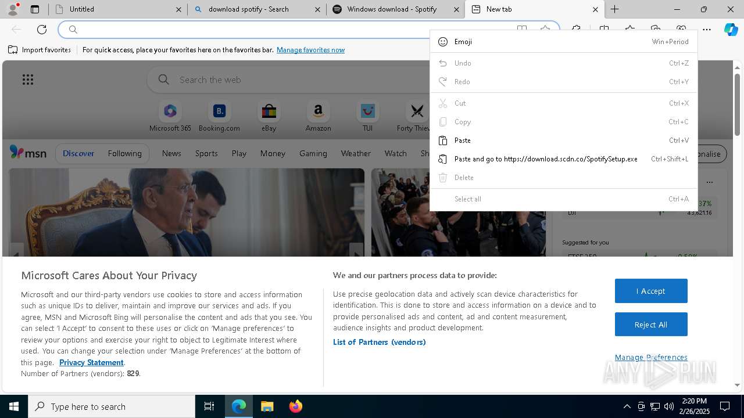Switch to the Windows download - Spotify tab
The height and width of the screenshot is (418, 744).
click(396, 9)
